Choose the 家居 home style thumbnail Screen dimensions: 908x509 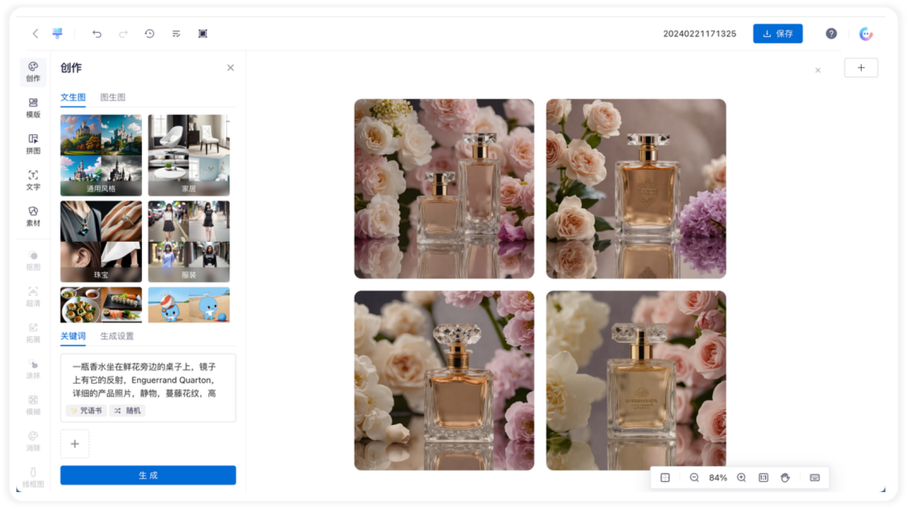[189, 155]
